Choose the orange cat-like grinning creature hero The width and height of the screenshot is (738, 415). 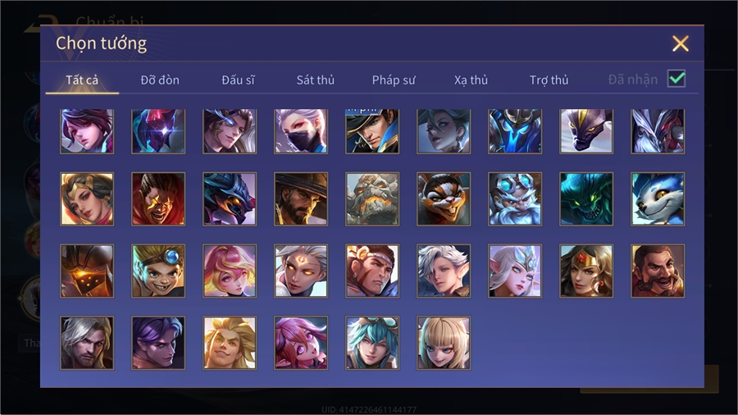pos(444,198)
